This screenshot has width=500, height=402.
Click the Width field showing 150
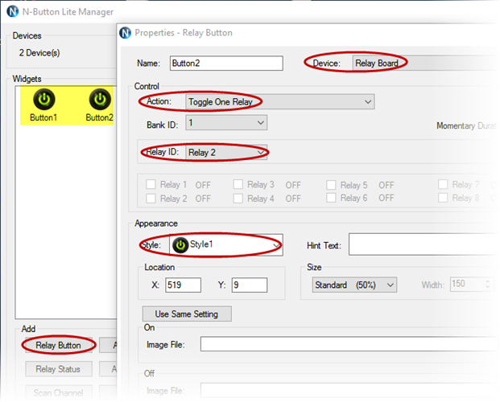click(472, 284)
